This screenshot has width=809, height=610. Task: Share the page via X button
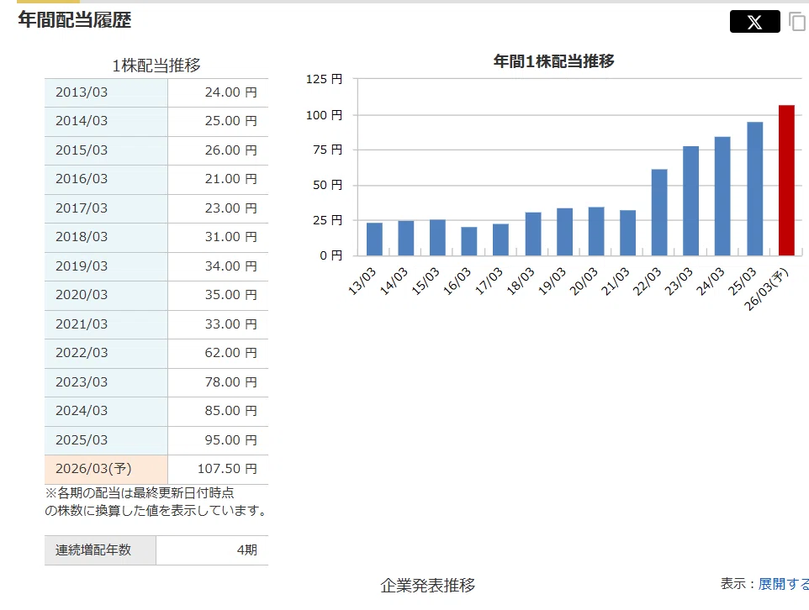(x=755, y=22)
